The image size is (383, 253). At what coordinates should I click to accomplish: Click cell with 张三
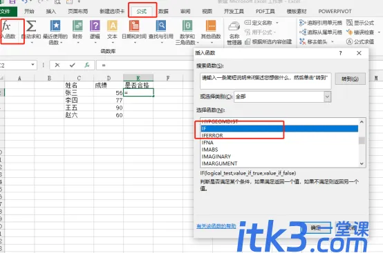79,93
